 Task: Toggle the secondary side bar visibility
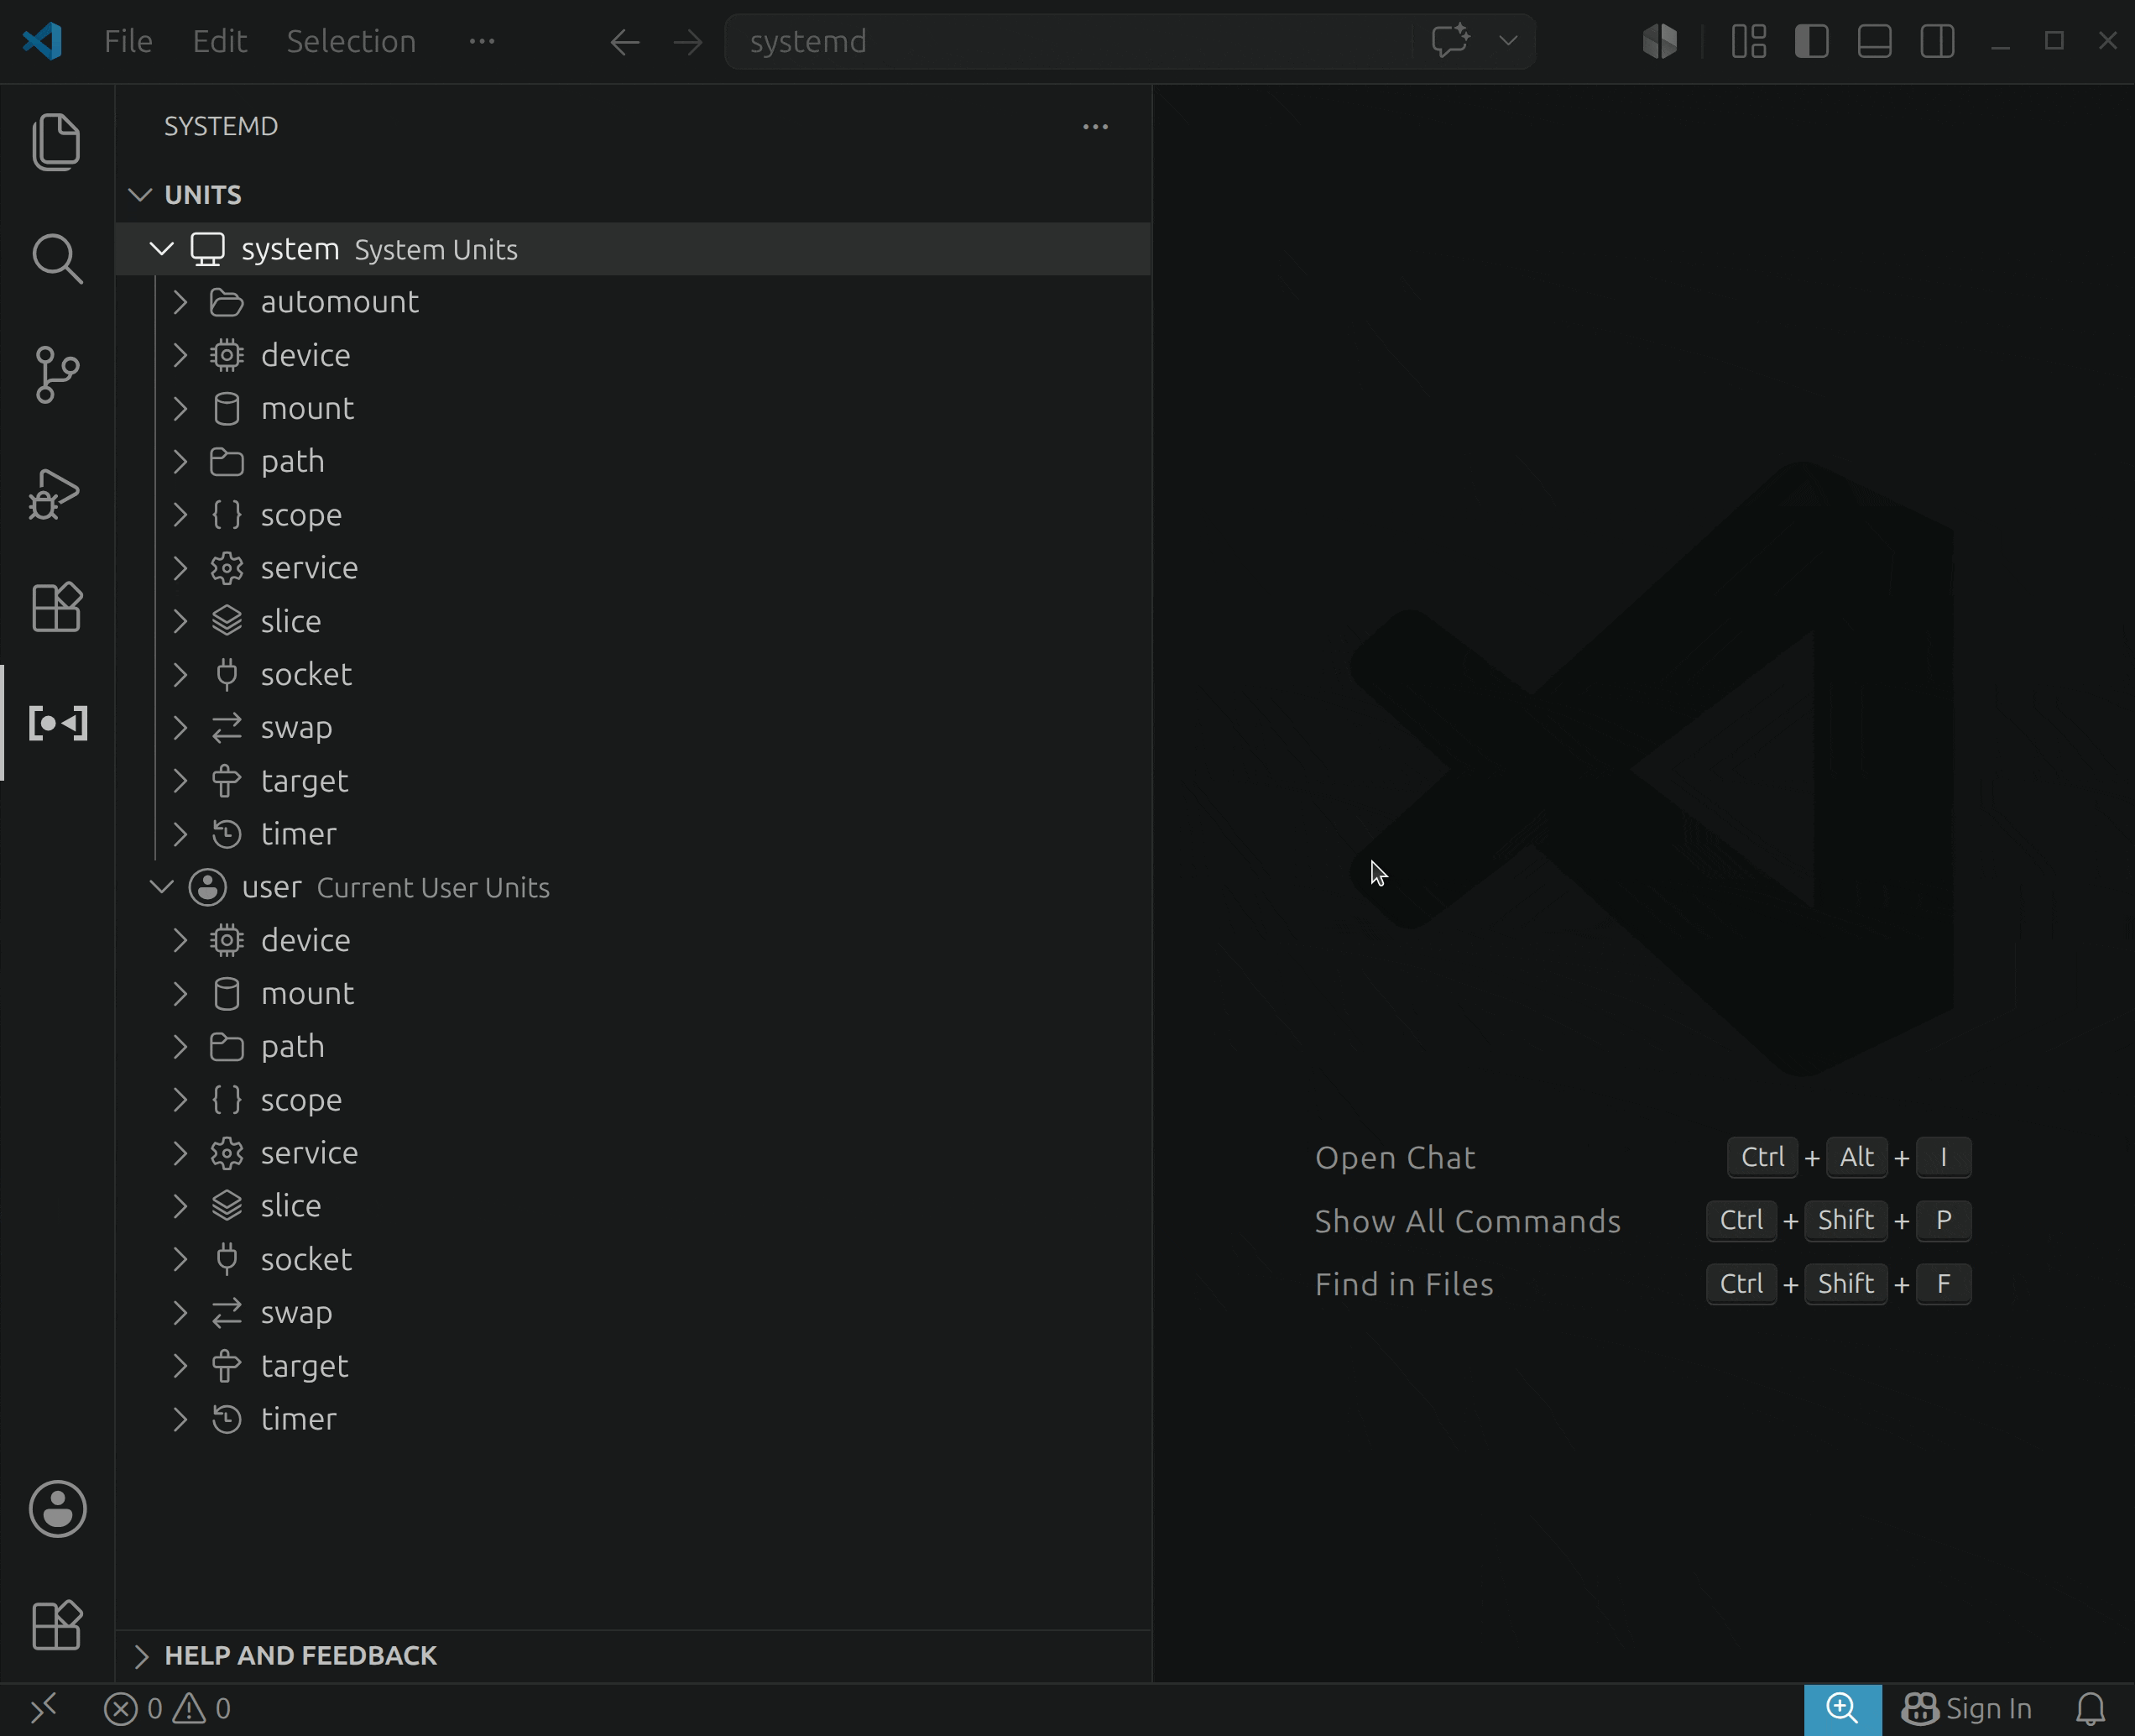[1937, 41]
